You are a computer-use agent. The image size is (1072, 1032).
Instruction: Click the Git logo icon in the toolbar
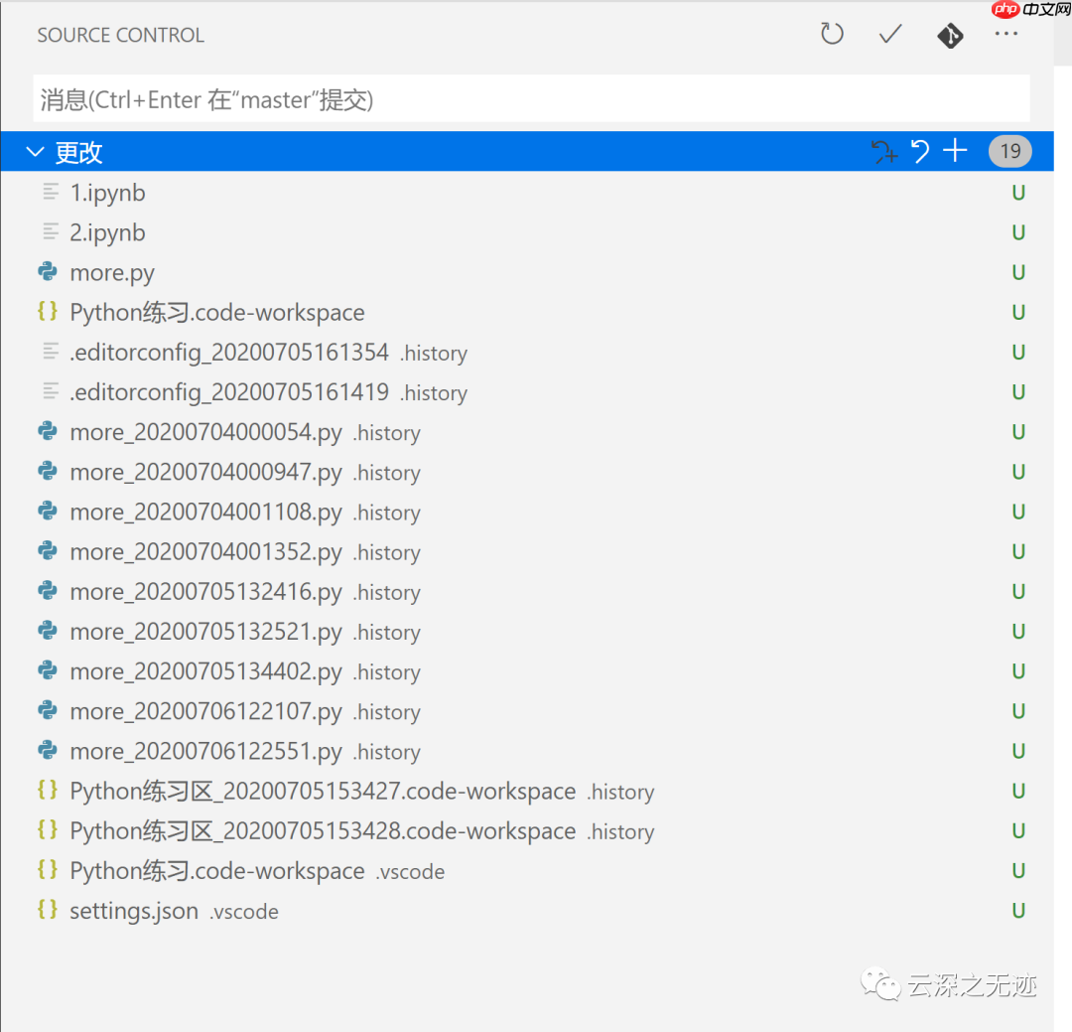pyautogui.click(x=950, y=34)
